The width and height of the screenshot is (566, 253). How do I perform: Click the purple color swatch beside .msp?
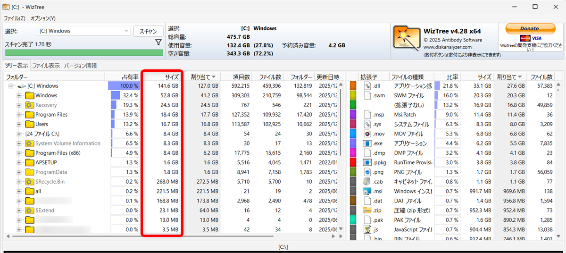[x=352, y=115]
